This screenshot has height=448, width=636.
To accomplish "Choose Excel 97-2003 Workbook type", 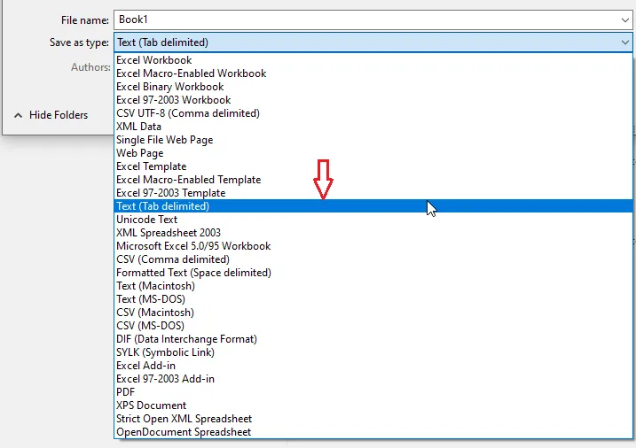I will 373,100.
